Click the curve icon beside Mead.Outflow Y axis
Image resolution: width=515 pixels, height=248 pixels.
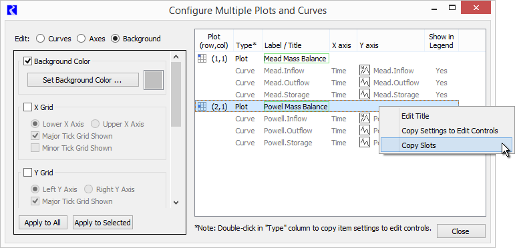pyautogui.click(x=365, y=83)
